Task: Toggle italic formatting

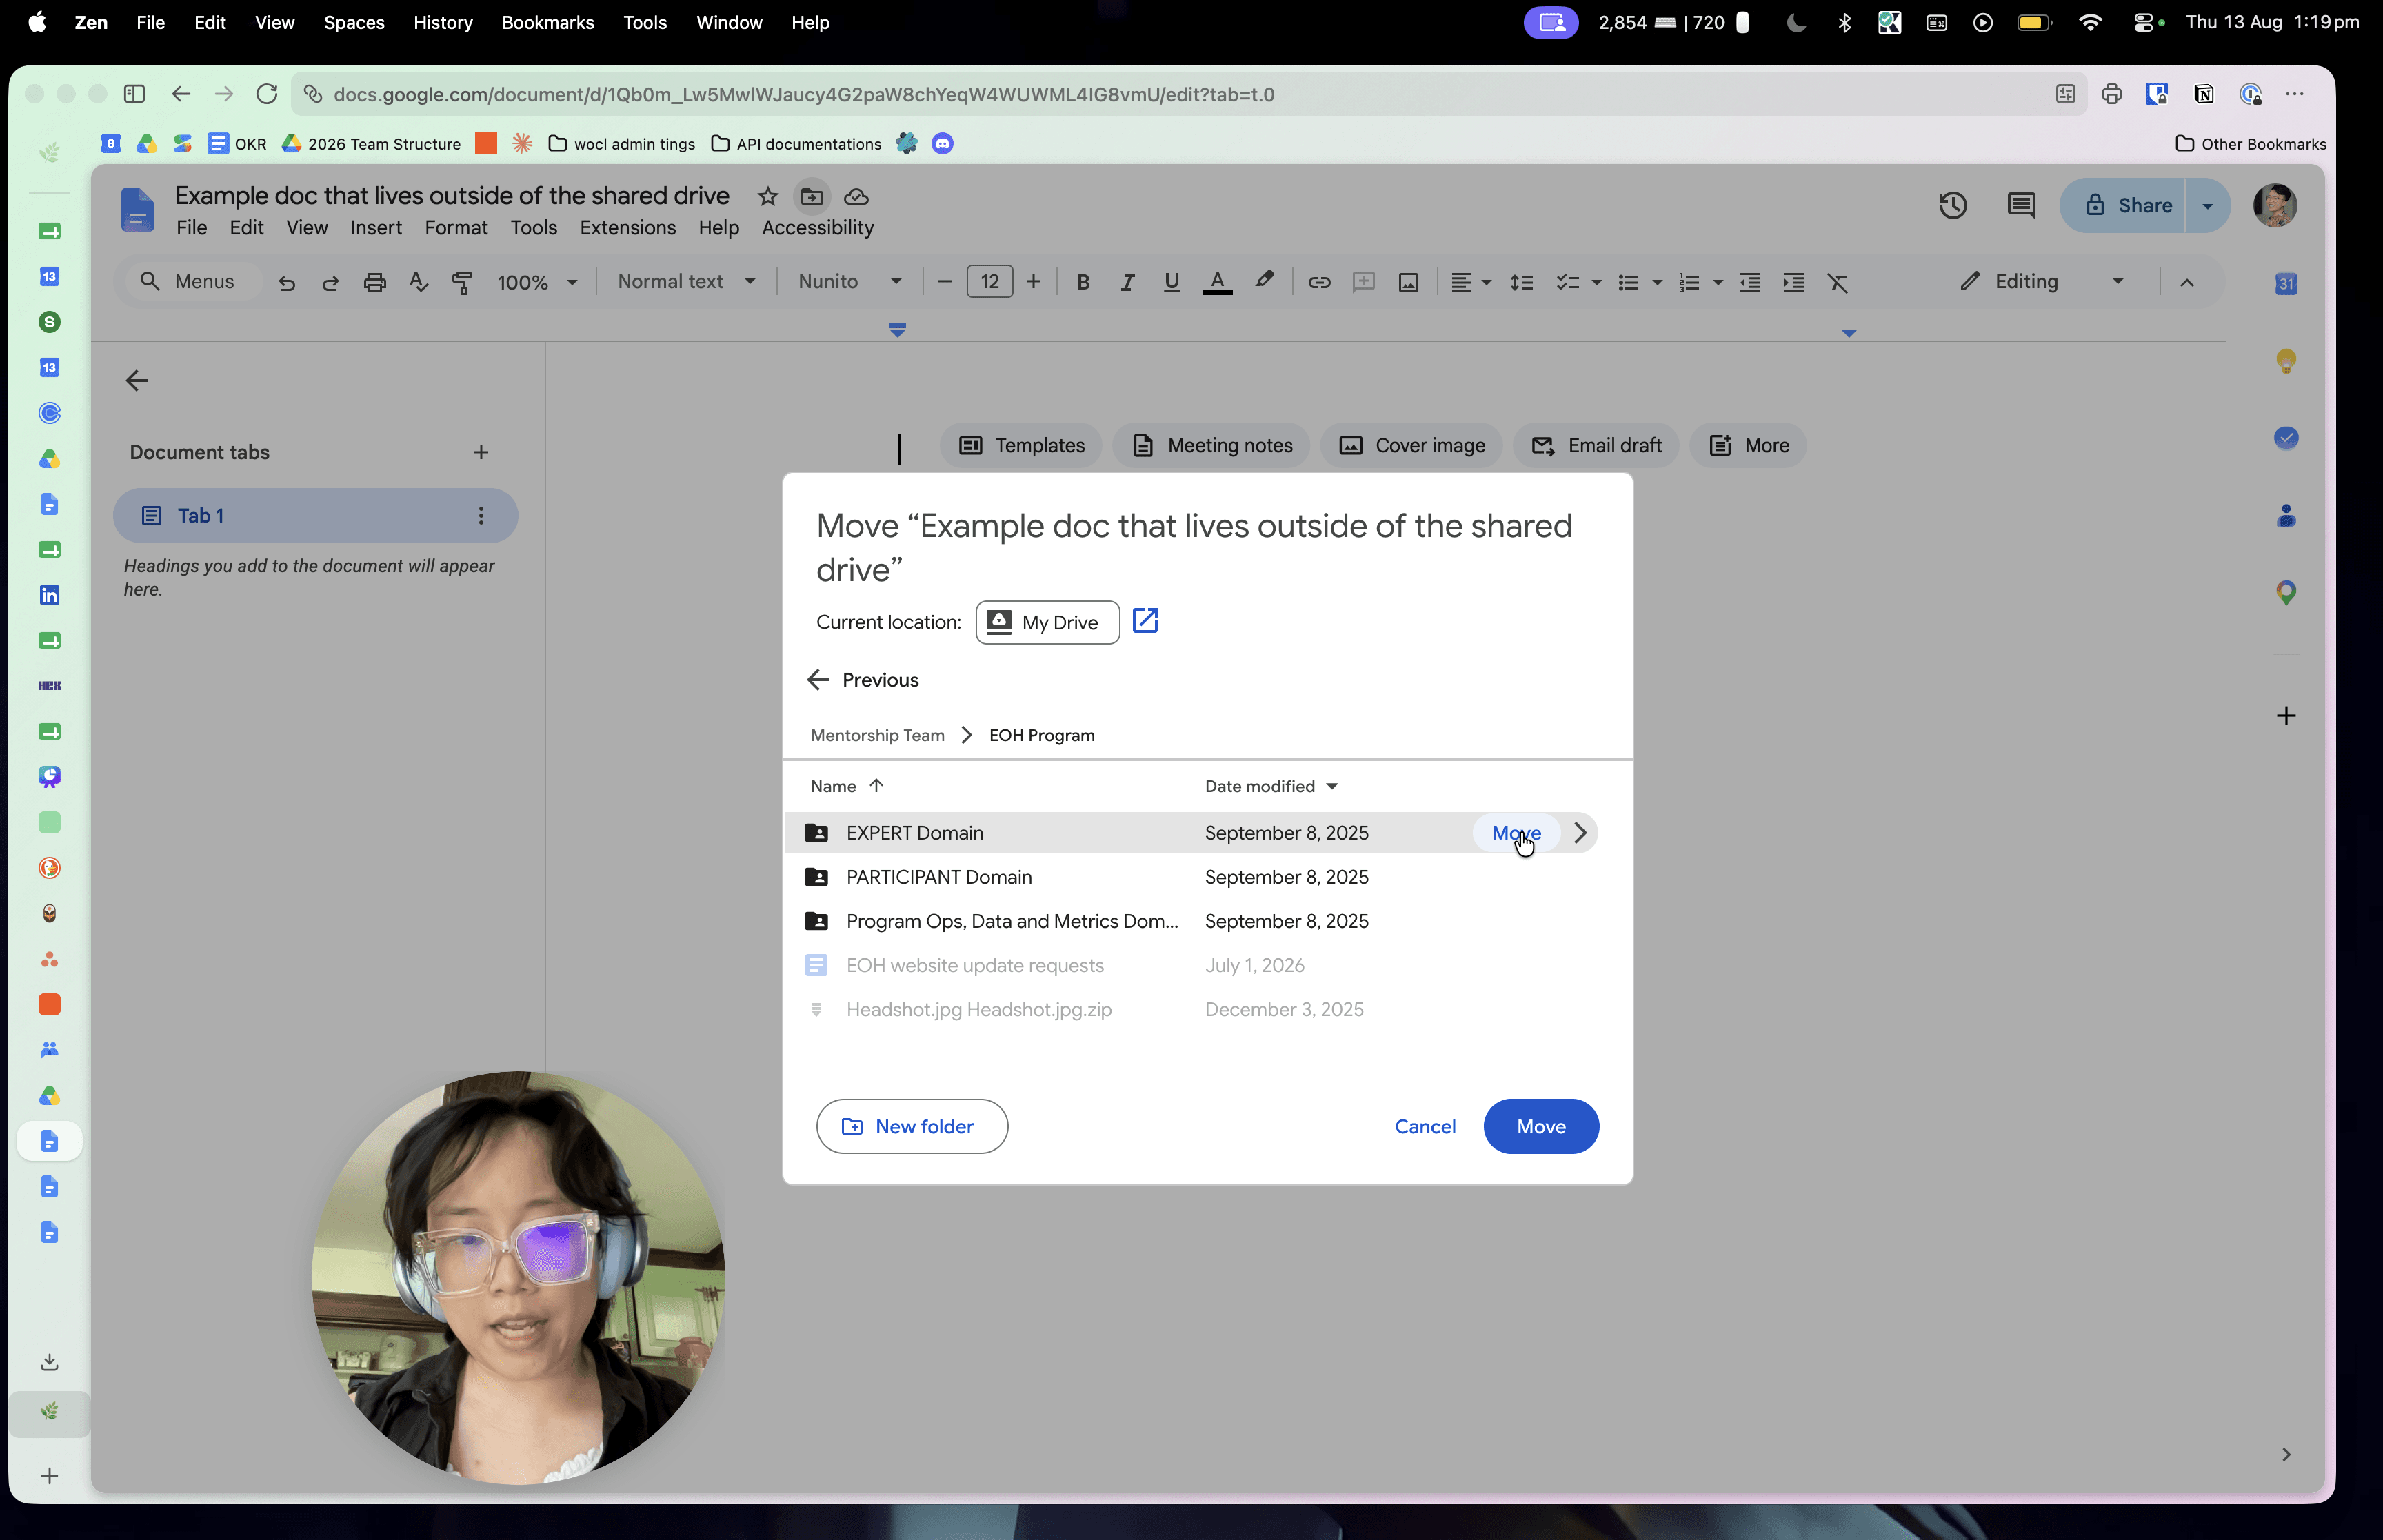Action: point(1127,283)
